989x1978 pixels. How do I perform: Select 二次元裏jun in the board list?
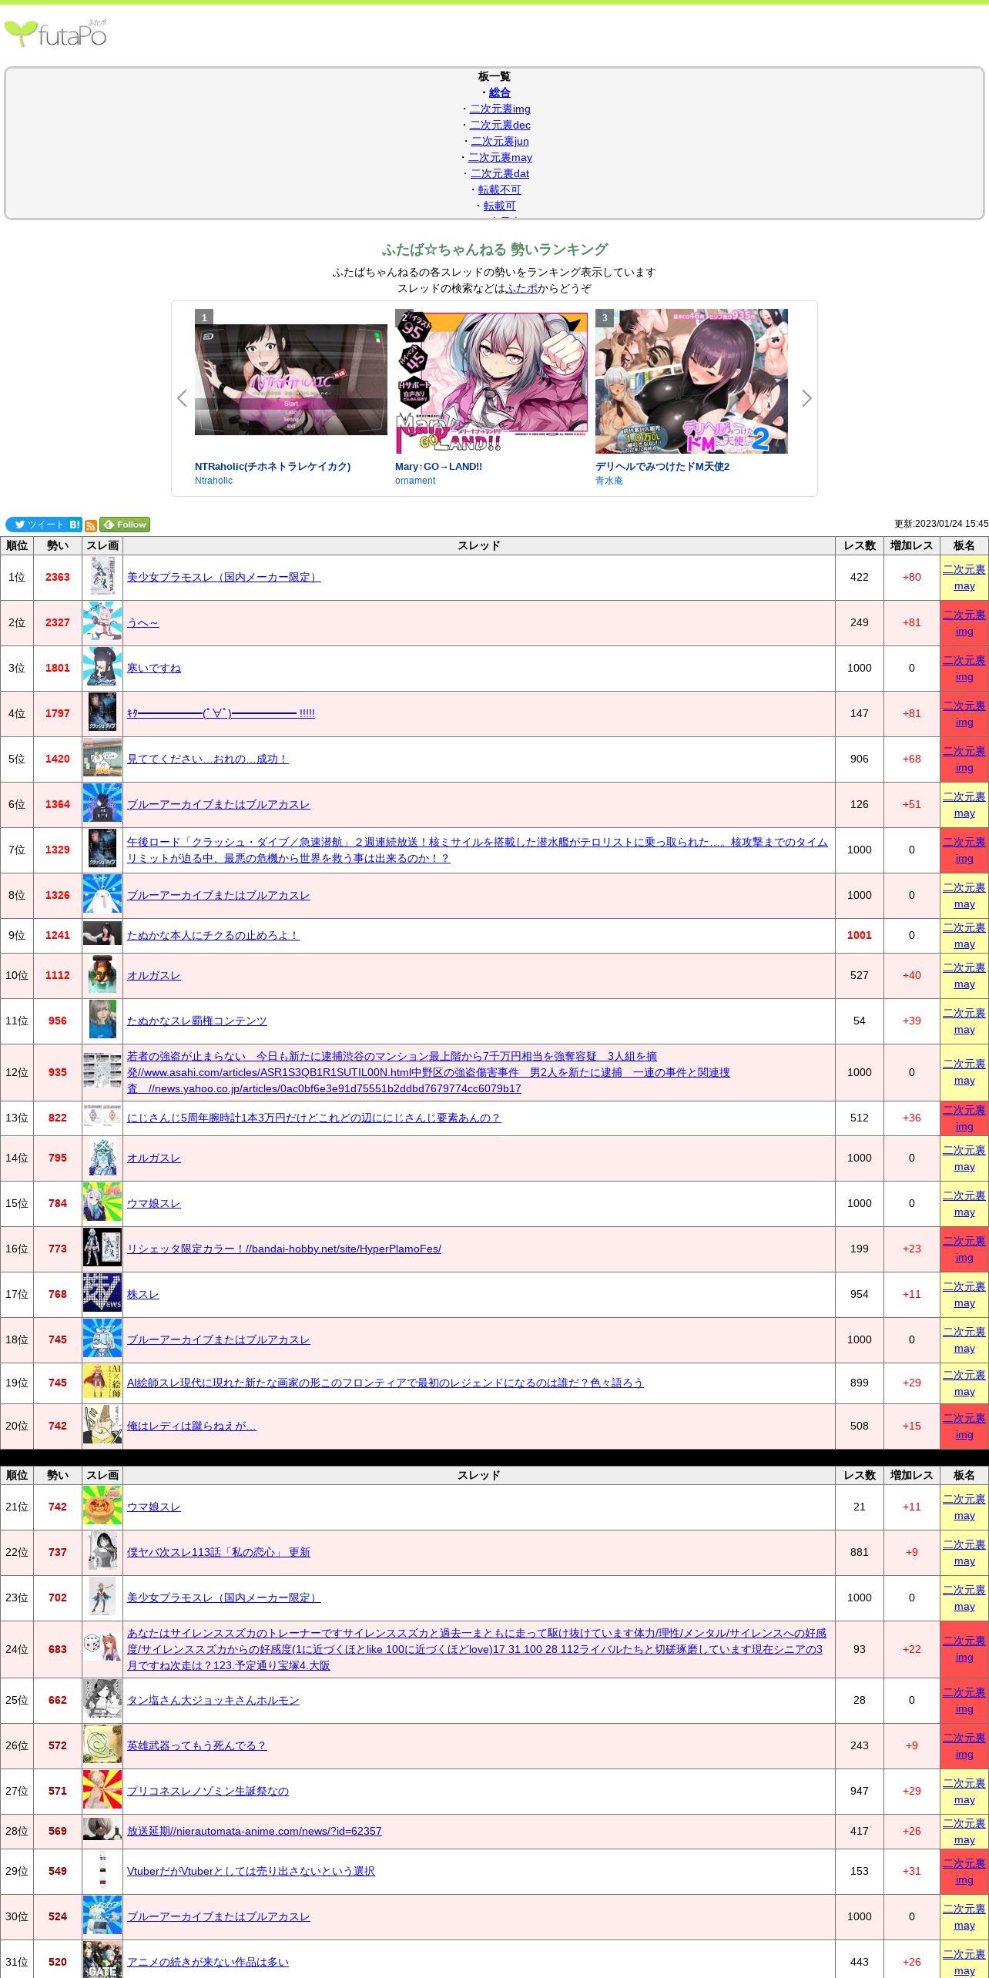point(500,141)
